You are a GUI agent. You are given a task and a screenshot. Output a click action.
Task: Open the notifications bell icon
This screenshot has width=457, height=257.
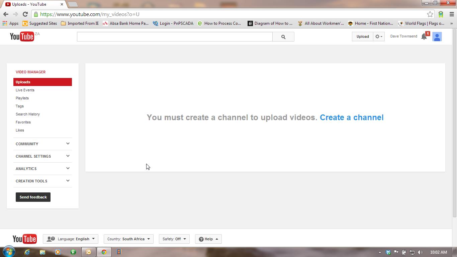pos(424,36)
